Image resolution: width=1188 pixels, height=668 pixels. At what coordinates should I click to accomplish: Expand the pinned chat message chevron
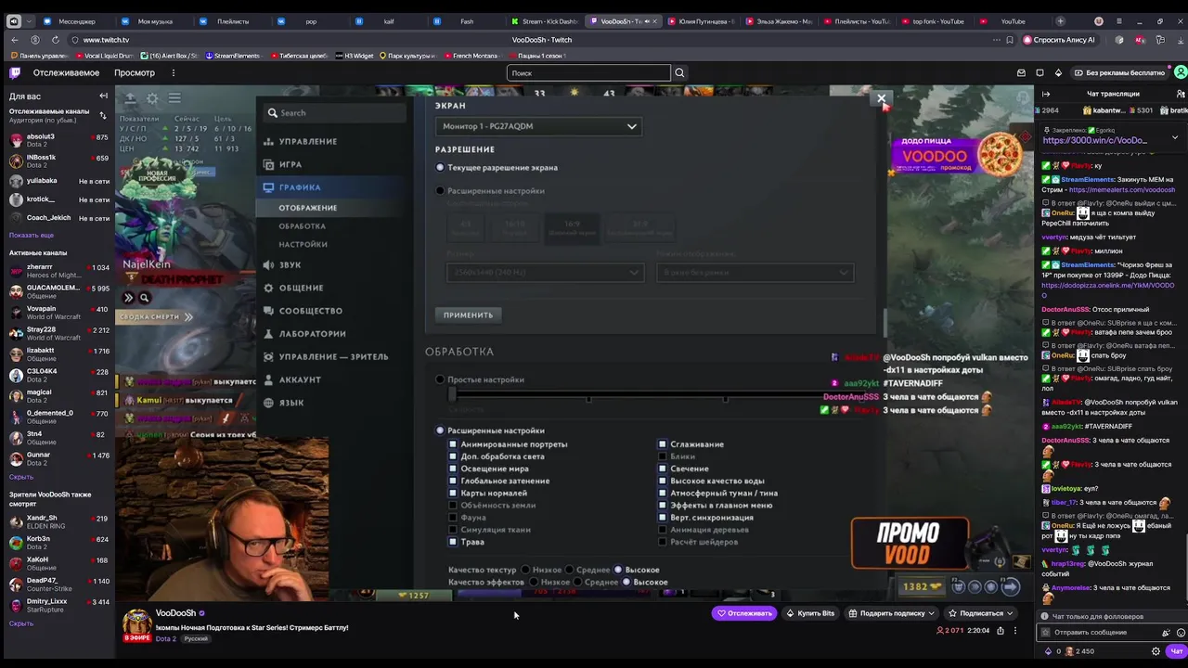[x=1174, y=137]
